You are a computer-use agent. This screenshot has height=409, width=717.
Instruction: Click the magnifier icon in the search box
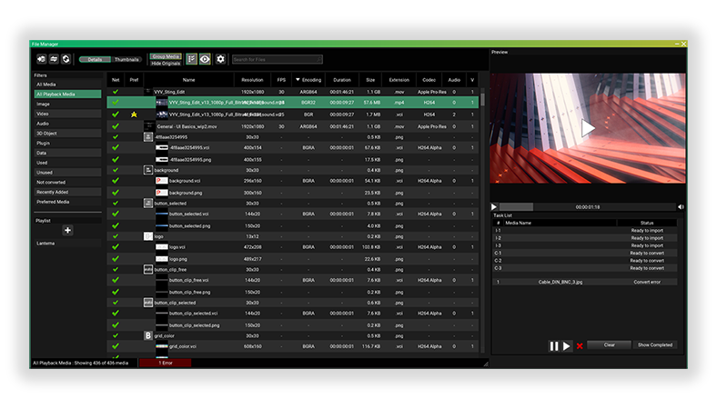coord(318,59)
